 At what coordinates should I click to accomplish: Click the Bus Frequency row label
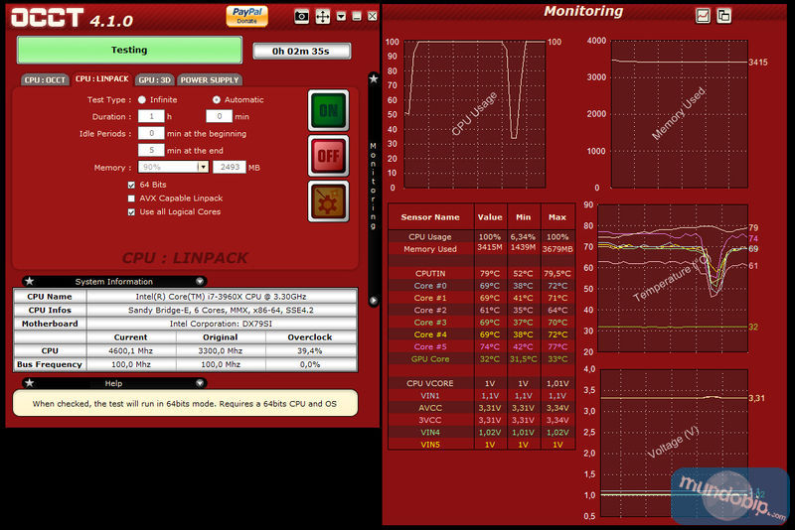click(50, 364)
